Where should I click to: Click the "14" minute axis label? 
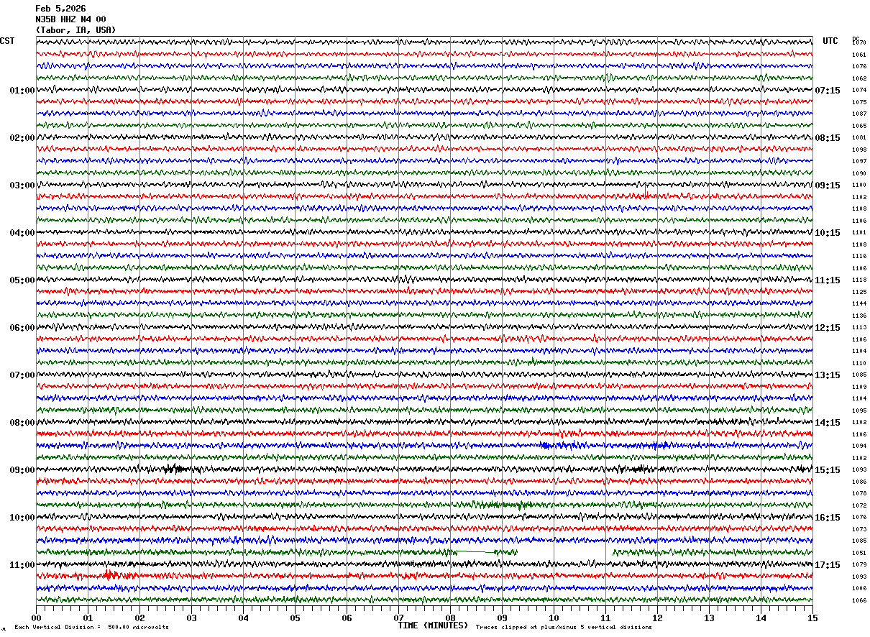click(x=761, y=618)
